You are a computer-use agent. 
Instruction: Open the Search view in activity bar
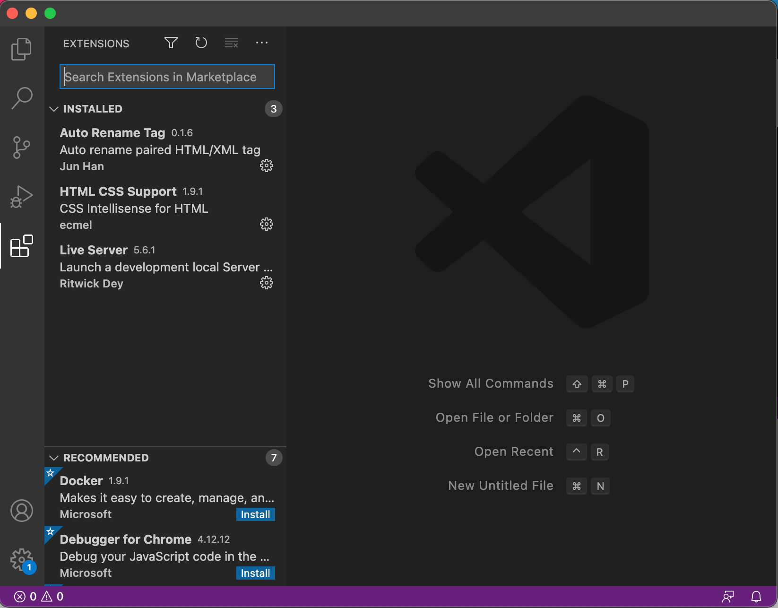pyautogui.click(x=22, y=98)
